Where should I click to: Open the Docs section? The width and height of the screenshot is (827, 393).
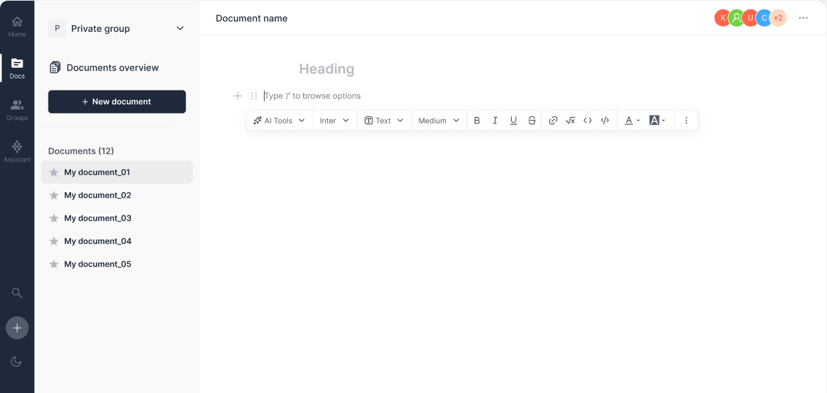(x=17, y=68)
